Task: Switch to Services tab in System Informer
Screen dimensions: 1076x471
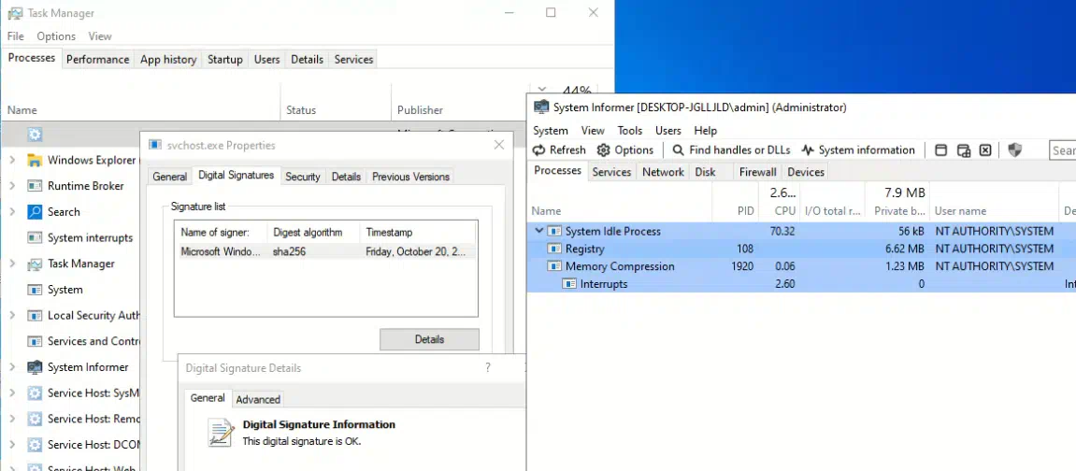Action: 611,172
